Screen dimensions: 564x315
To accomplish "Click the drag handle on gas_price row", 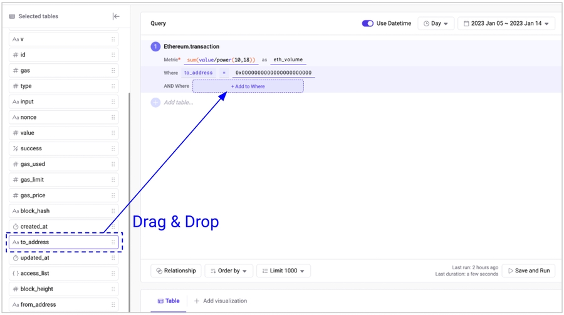I will [113, 195].
